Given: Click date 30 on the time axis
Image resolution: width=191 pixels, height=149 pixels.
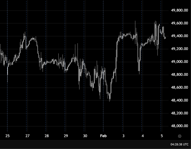Looking at the screenshot, I should coord(85,136).
